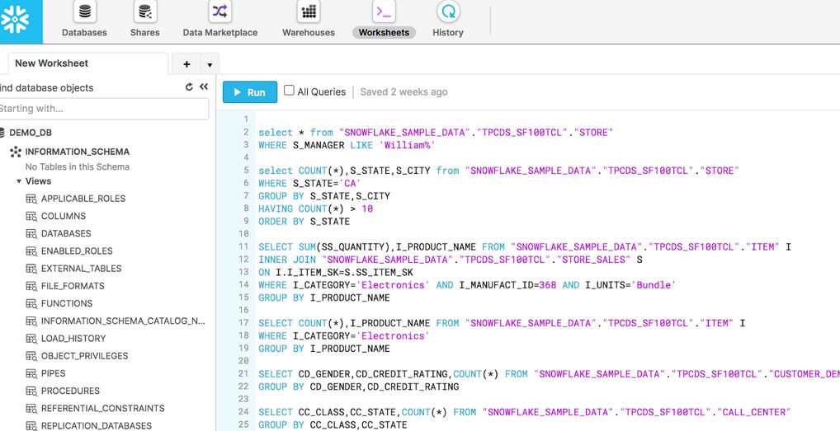
Task: Select PROCEDURES view in tree
Action: 70,391
